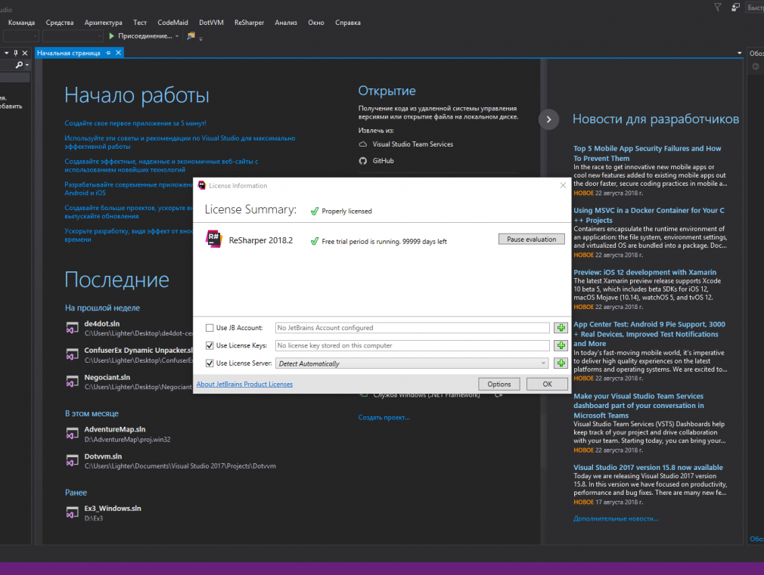Expand the Присоединение button dropdown arrow
Viewport: 764px width, 575px height.
click(x=177, y=36)
